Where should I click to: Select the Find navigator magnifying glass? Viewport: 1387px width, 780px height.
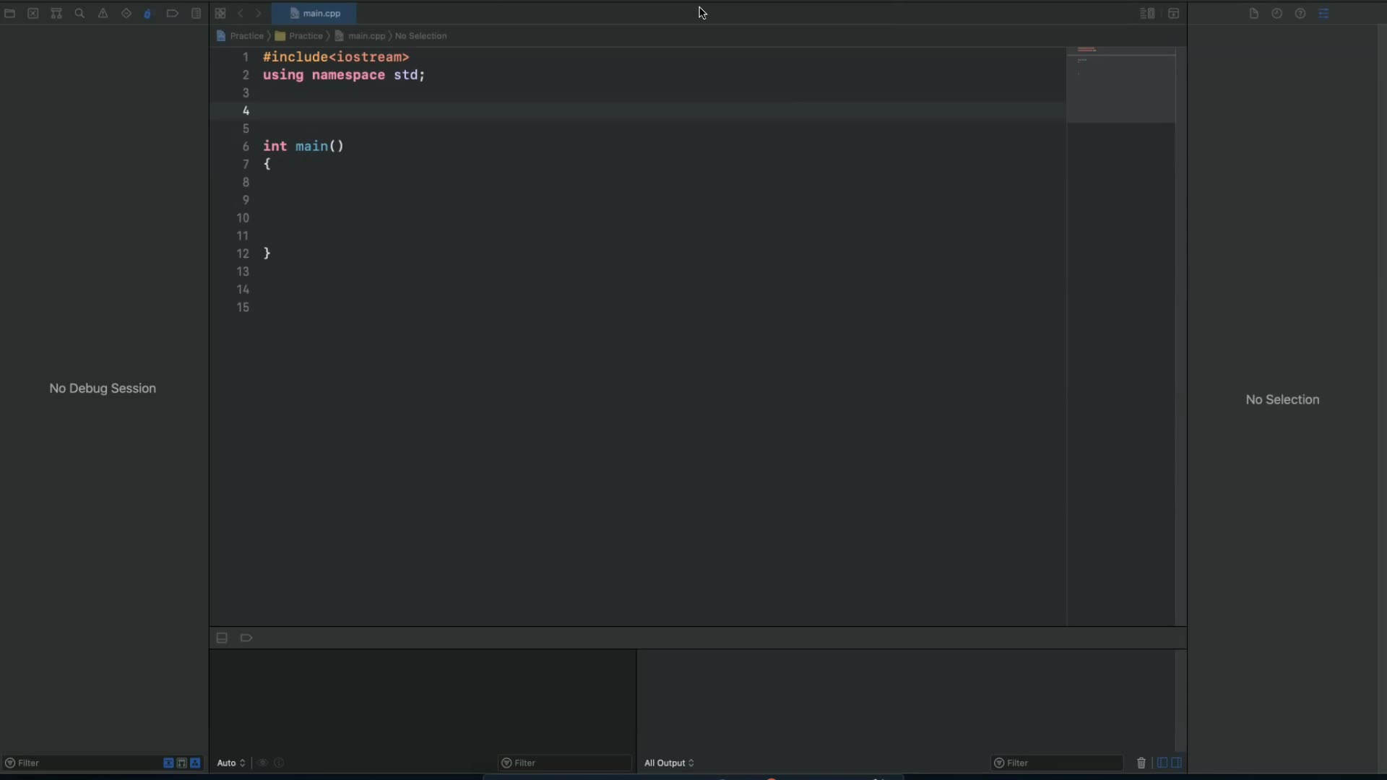[79, 13]
